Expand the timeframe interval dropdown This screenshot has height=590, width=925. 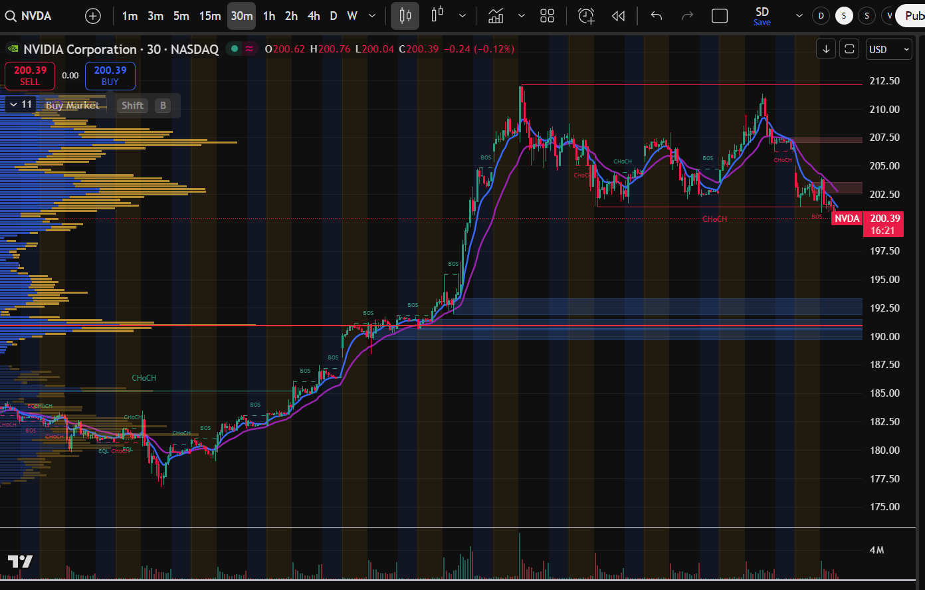(x=372, y=16)
